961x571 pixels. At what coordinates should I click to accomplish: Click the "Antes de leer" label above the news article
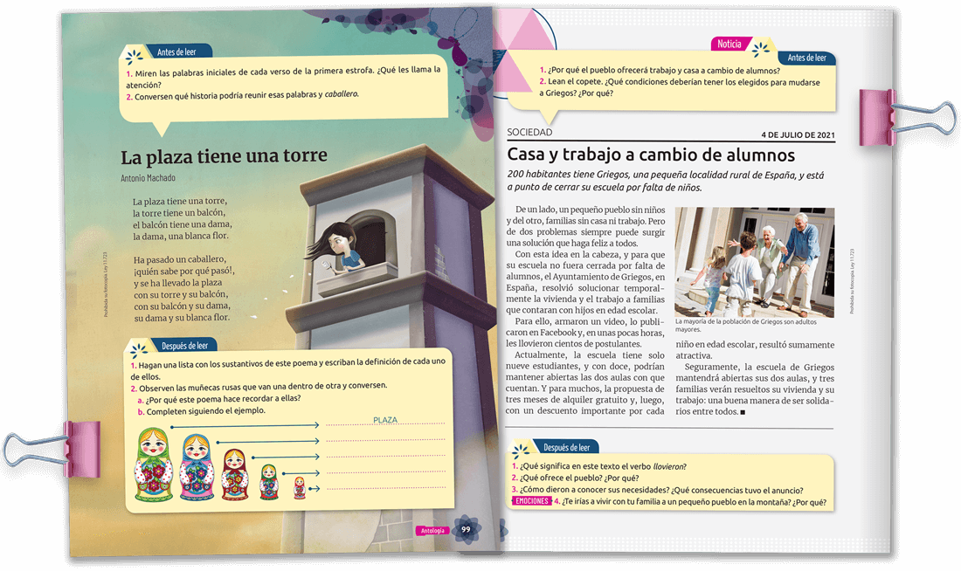805,58
